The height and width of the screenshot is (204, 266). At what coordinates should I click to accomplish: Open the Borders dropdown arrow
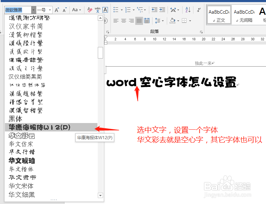190,21
